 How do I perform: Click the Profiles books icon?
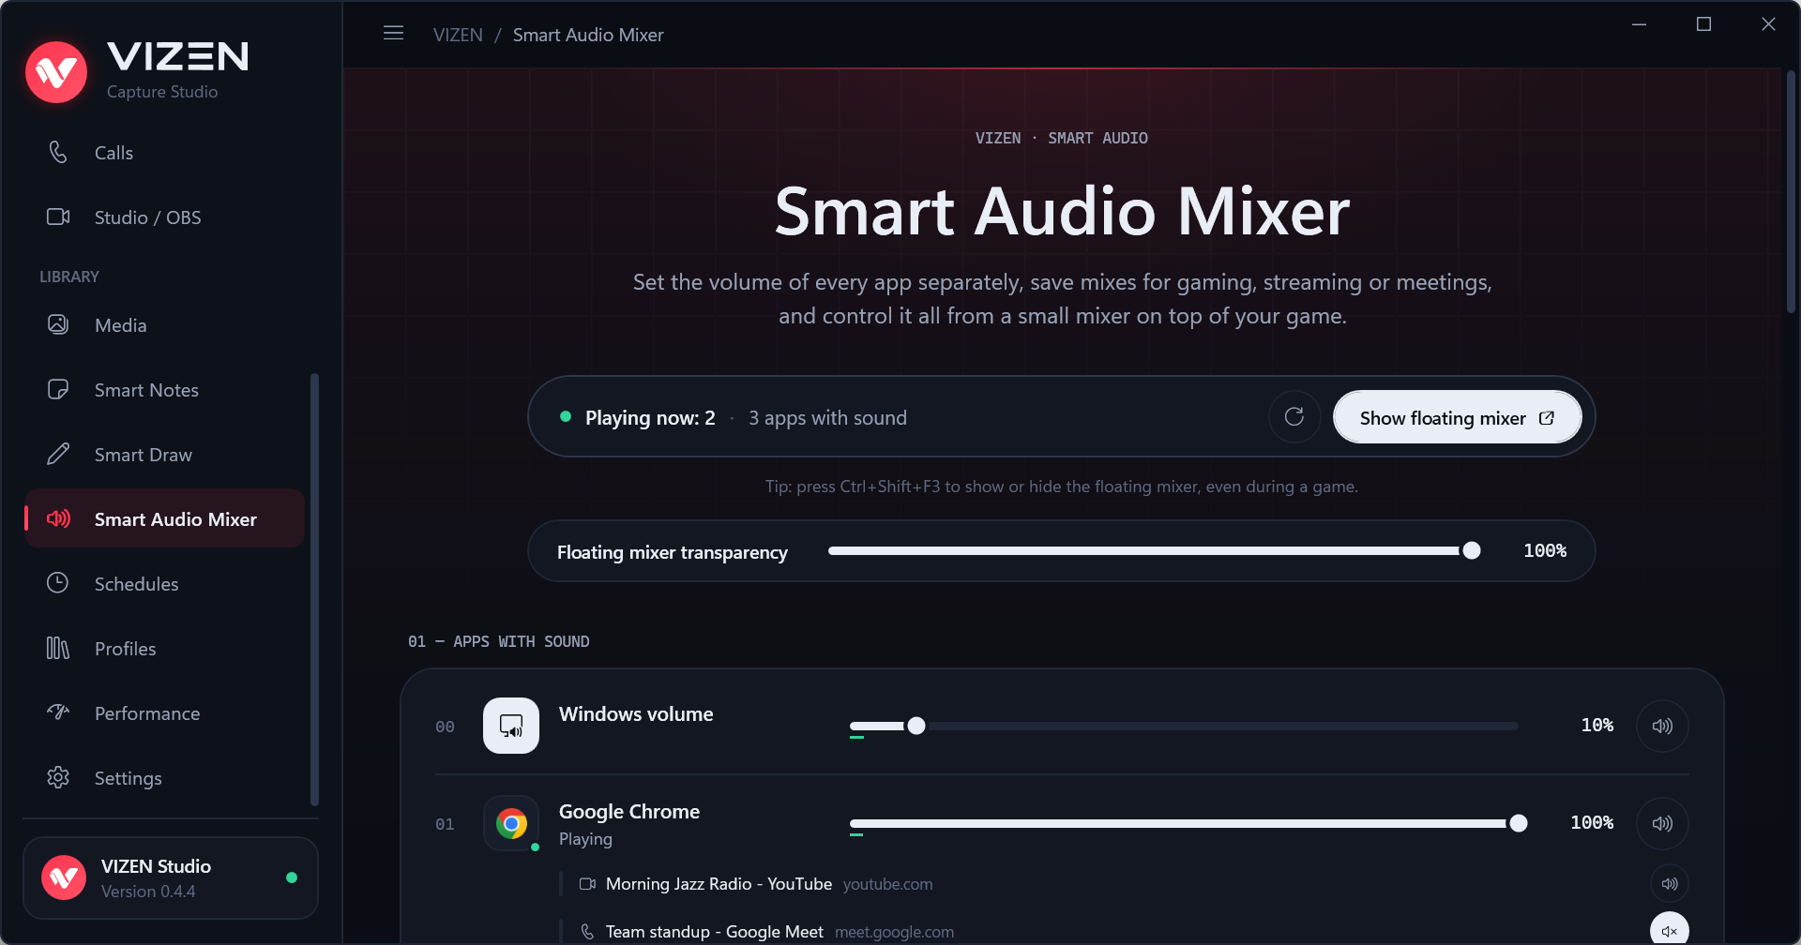[x=58, y=648]
